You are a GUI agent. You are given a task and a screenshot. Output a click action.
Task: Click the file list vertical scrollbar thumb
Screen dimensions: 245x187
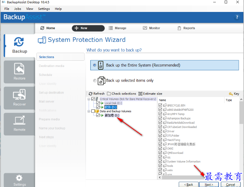(241, 113)
